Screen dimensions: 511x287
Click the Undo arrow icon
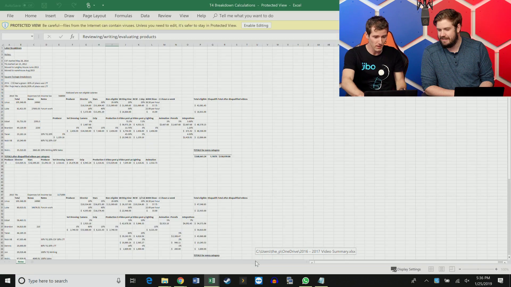click(x=59, y=5)
